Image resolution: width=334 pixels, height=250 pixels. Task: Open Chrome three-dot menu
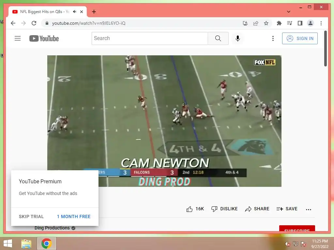[x=321, y=23]
